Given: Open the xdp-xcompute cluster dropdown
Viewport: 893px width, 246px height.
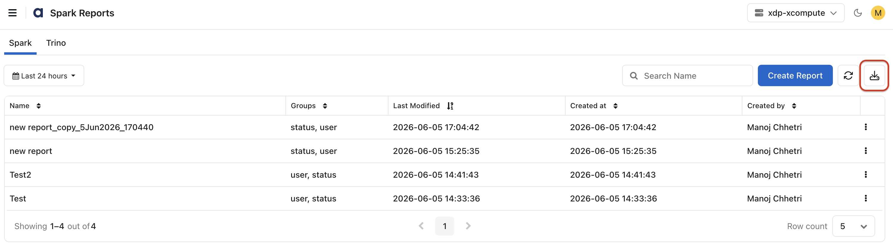Looking at the screenshot, I should coord(796,13).
